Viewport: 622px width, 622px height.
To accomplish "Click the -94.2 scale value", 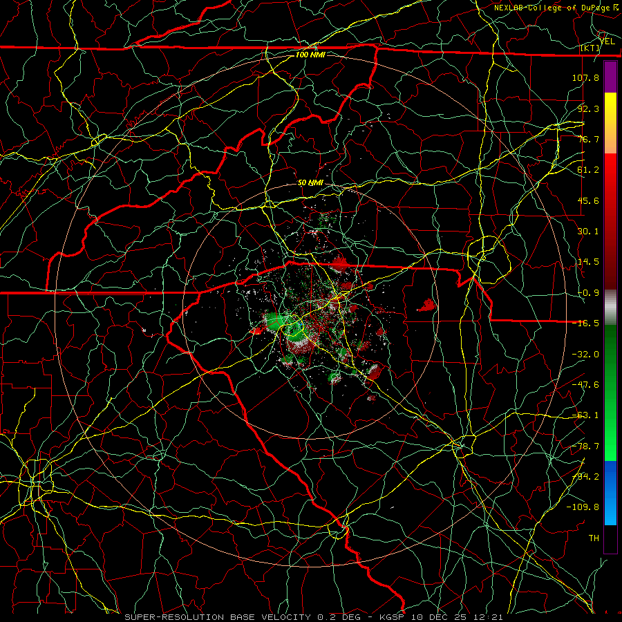I will (x=585, y=477).
